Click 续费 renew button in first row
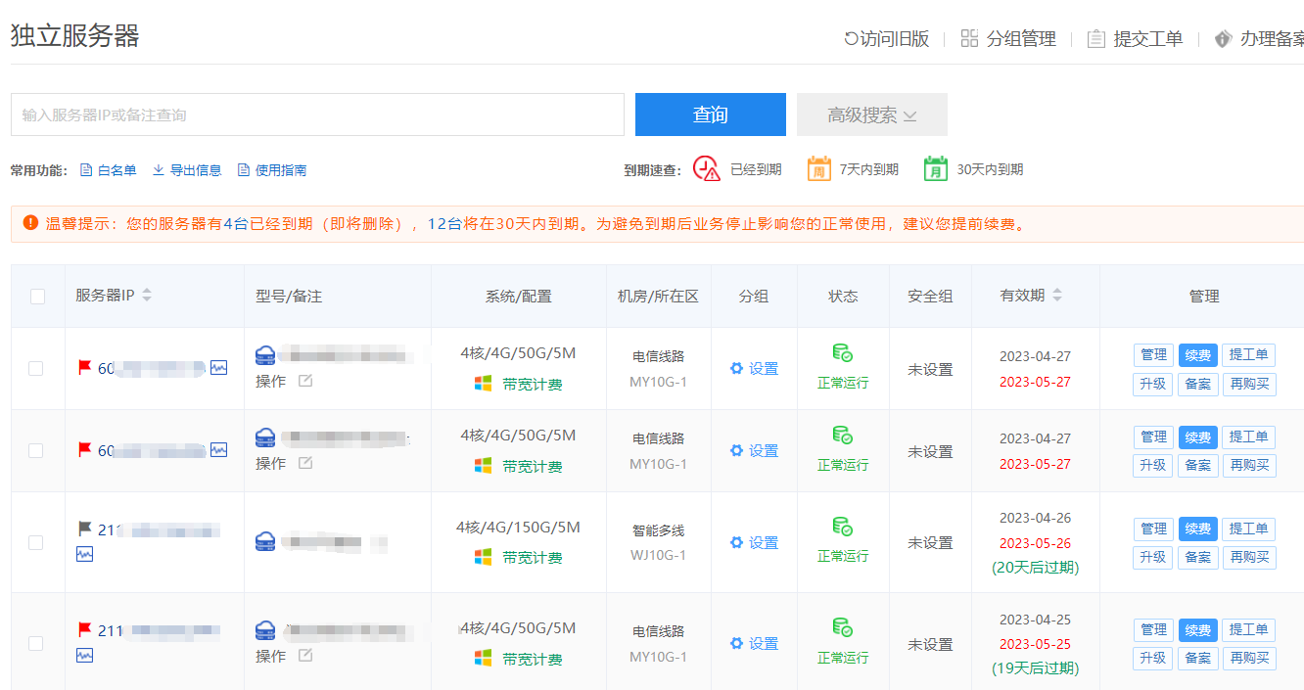Image resolution: width=1304 pixels, height=690 pixels. (x=1197, y=355)
